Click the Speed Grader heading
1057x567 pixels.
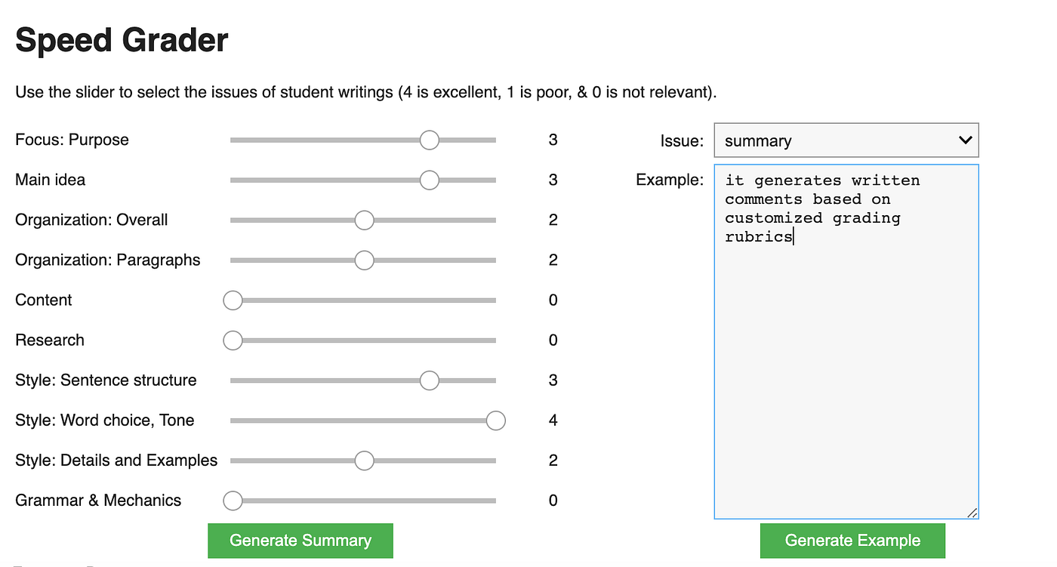point(122,40)
